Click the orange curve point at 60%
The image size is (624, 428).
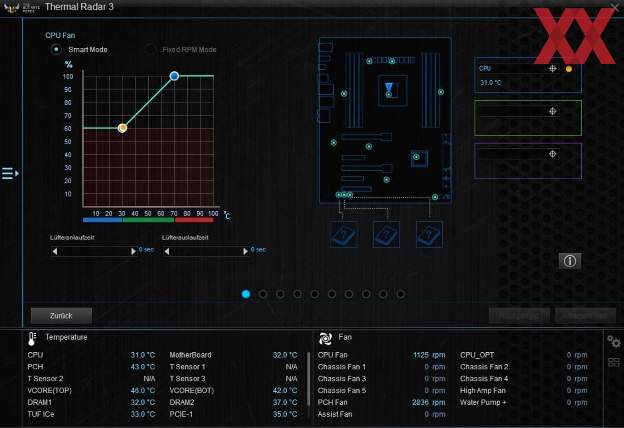[x=122, y=128]
